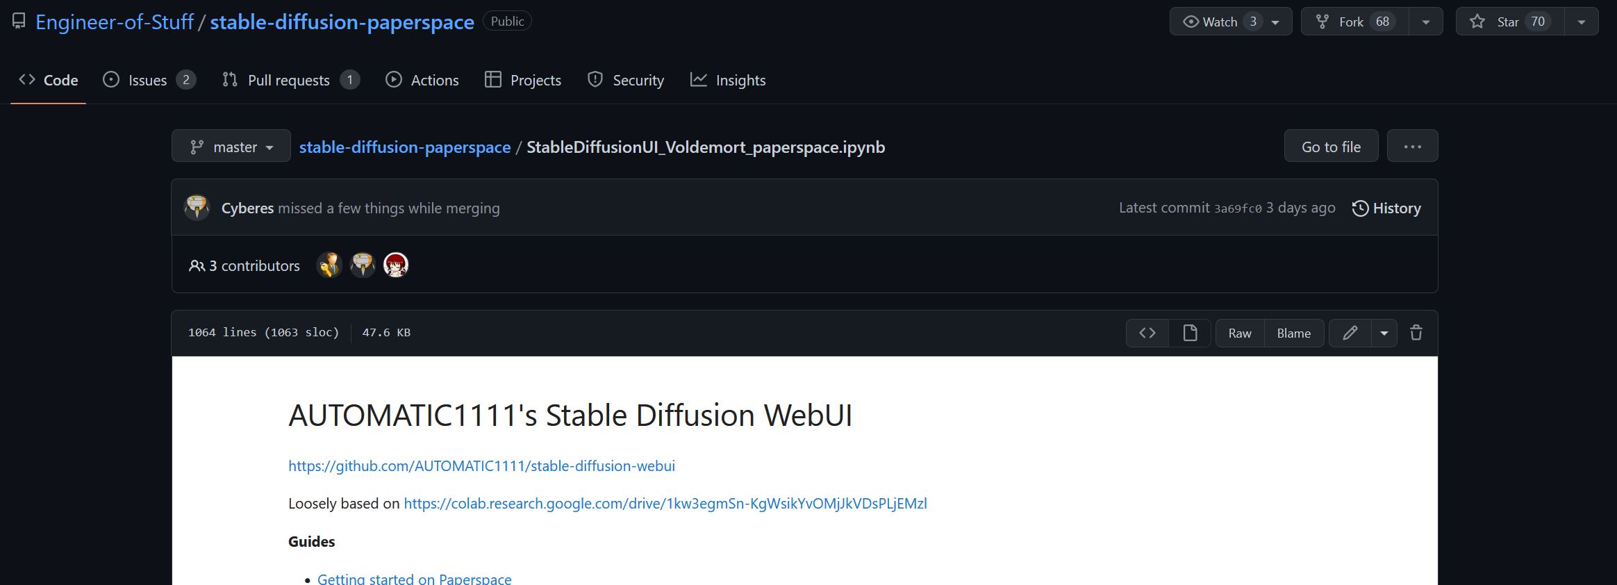Switch to the Code tab
Viewport: 1617px width, 585px height.
pyautogui.click(x=48, y=80)
